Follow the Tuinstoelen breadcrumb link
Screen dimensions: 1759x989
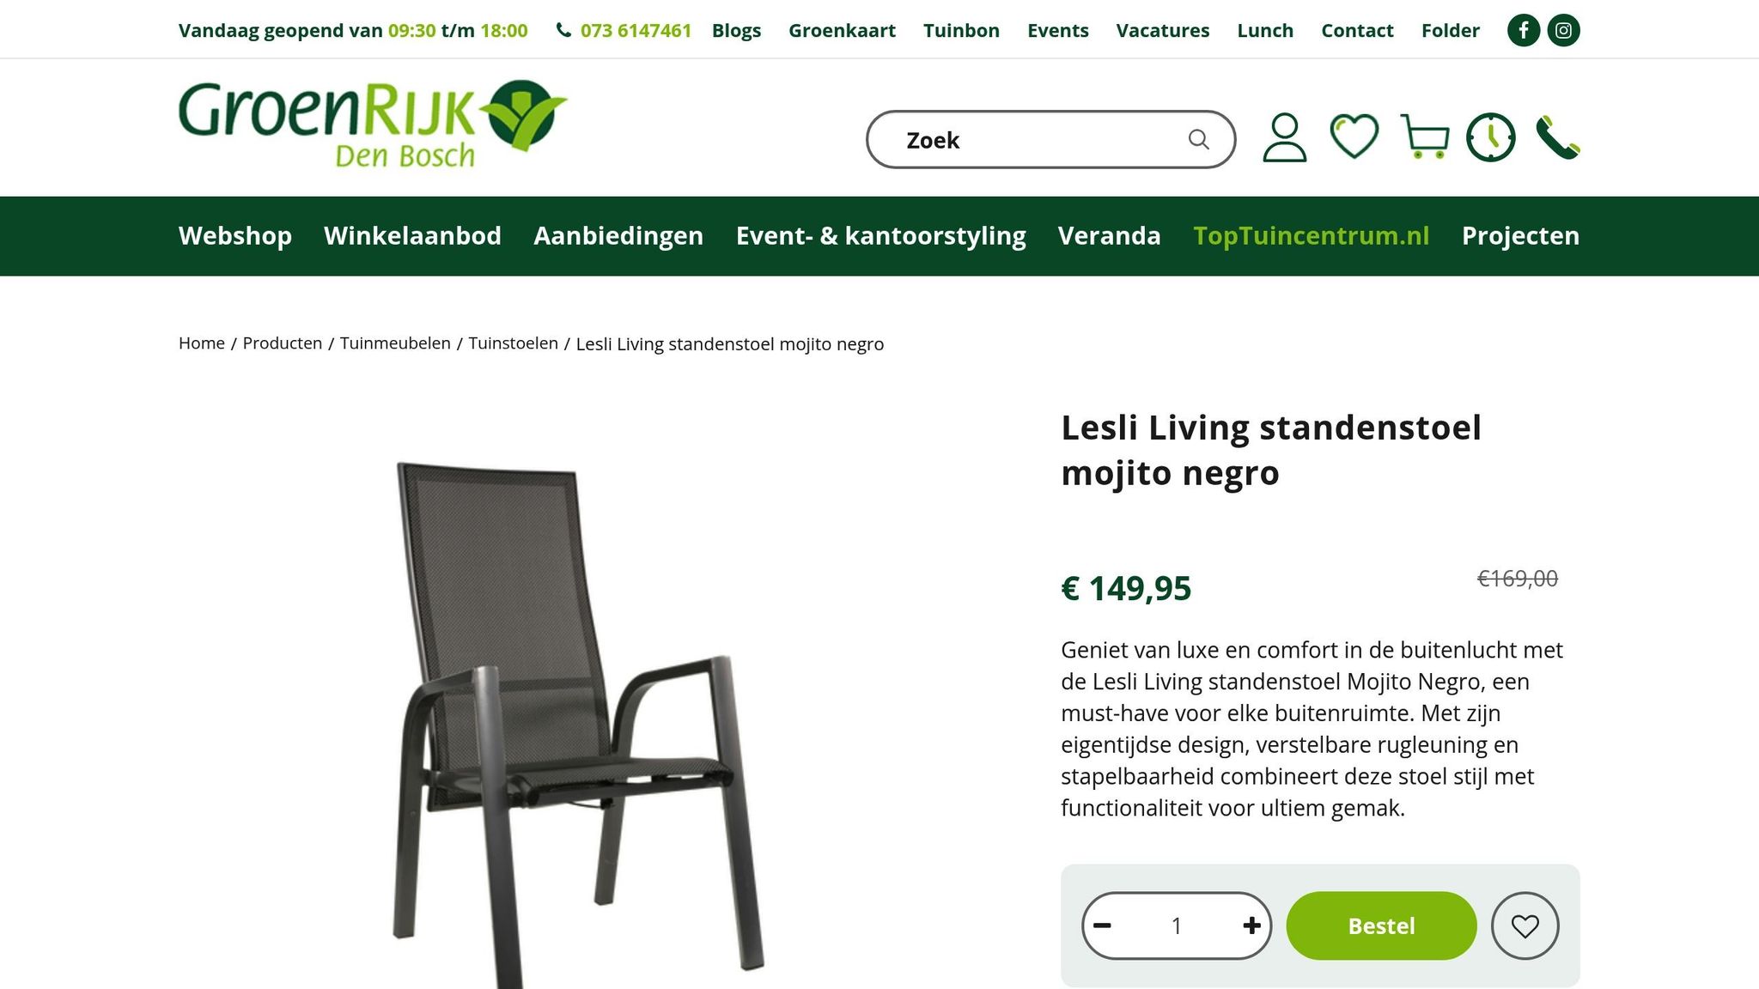513,343
